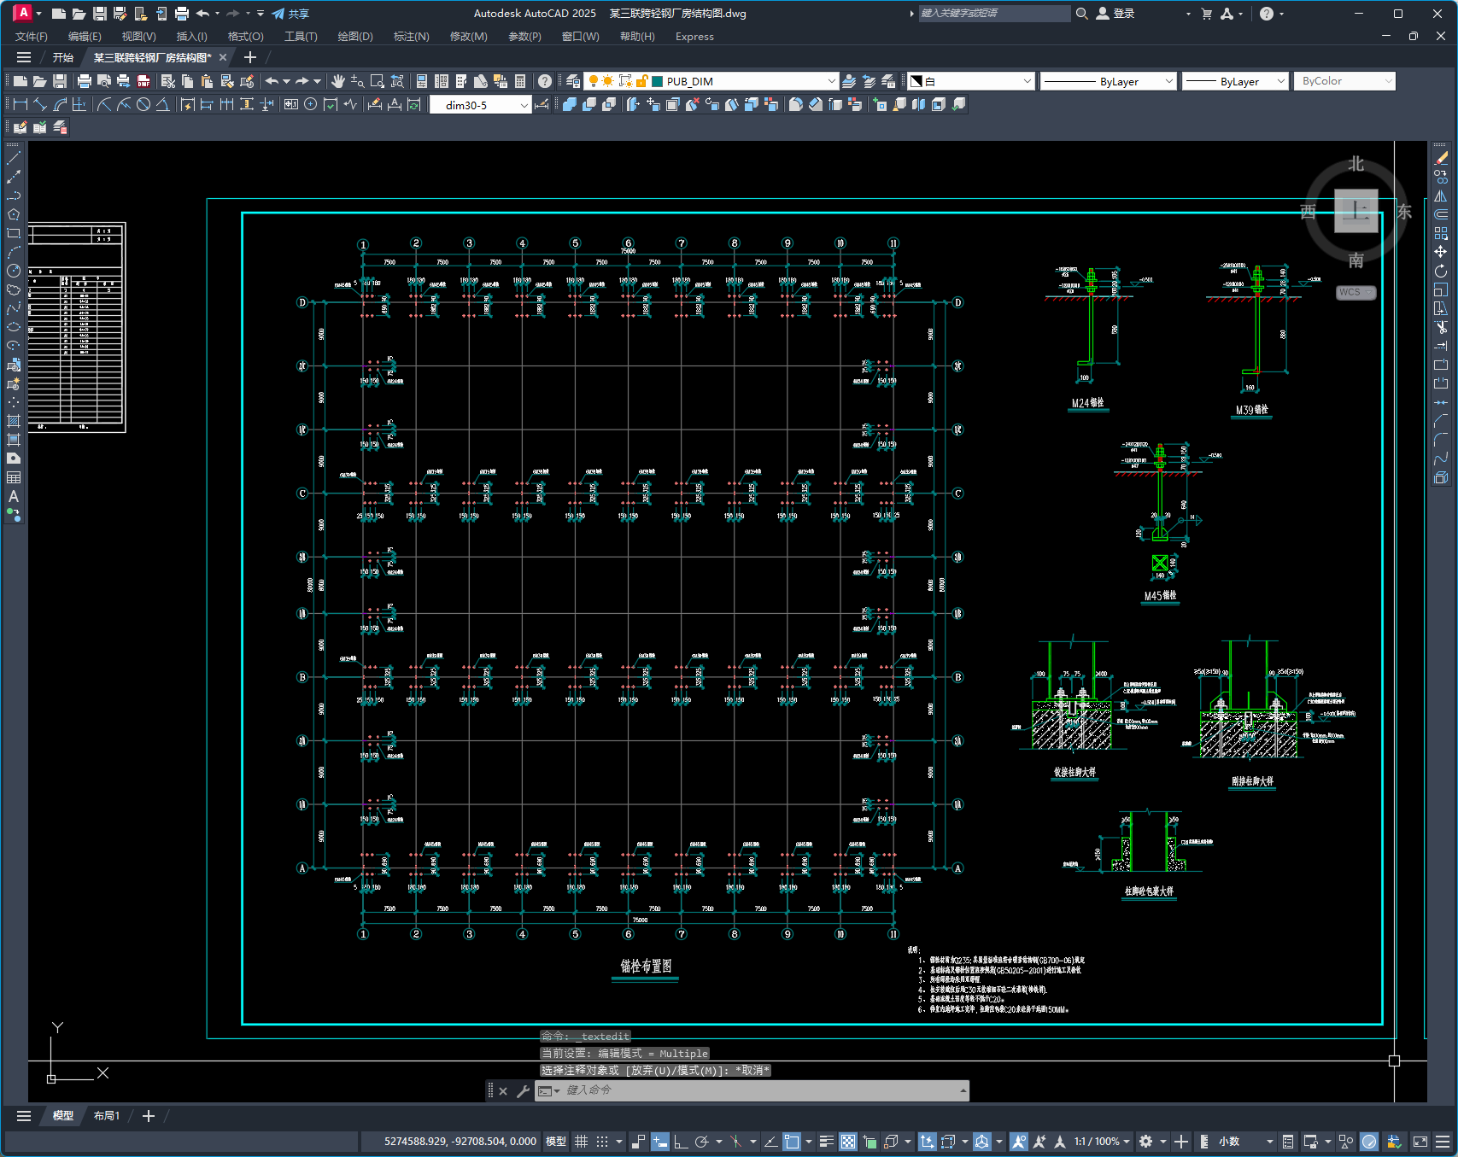Toggle dynamic input in status bar

pyautogui.click(x=659, y=1142)
